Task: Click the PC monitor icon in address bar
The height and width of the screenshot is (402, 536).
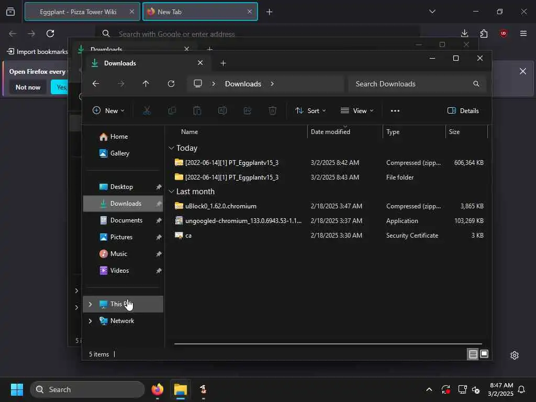Action: point(197,84)
